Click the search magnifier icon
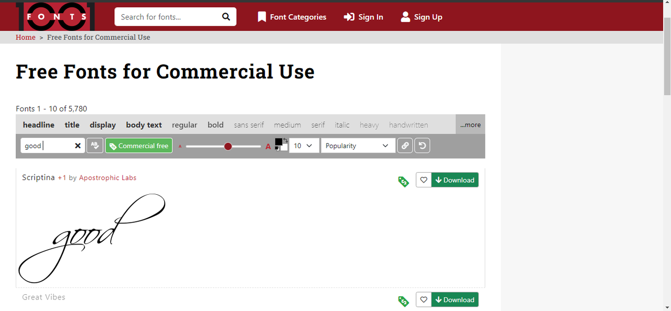 coord(226,17)
